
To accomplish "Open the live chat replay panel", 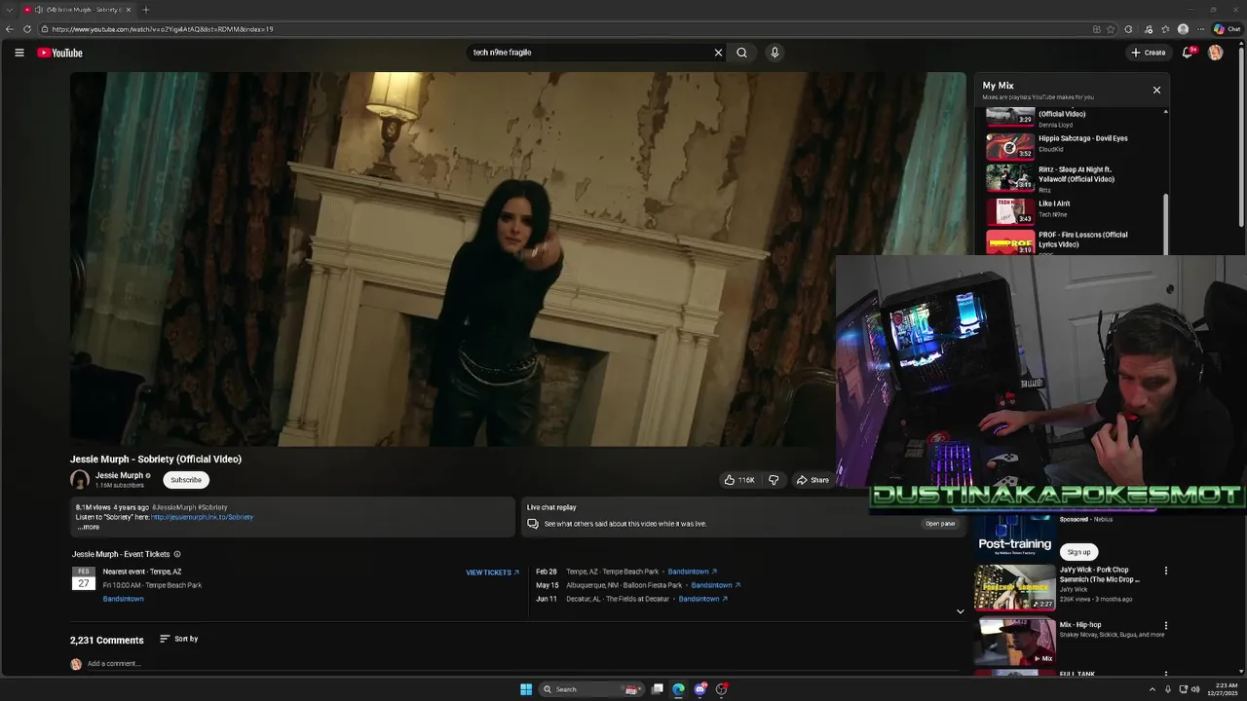I will pos(940,524).
